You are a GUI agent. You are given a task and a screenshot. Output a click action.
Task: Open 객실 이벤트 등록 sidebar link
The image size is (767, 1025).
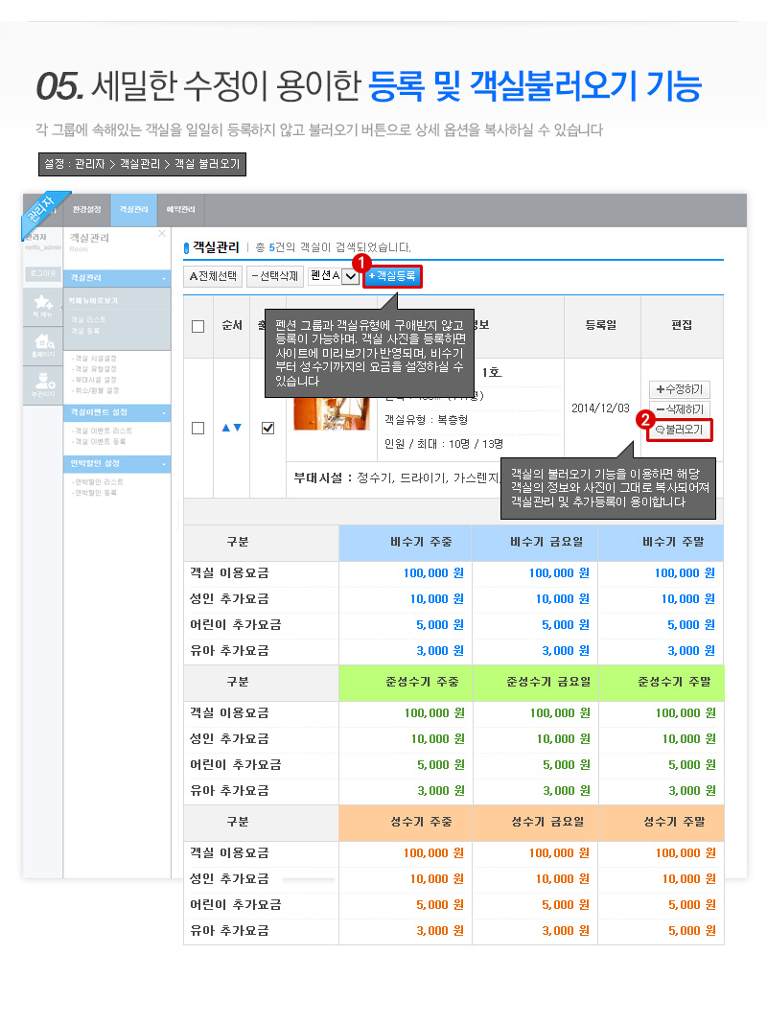tap(99, 441)
